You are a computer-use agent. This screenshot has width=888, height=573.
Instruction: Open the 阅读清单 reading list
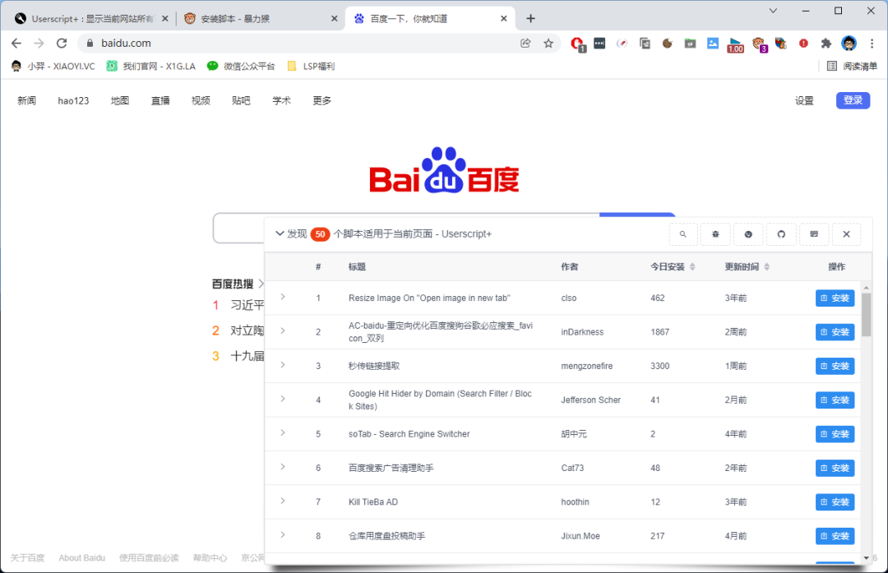(852, 67)
